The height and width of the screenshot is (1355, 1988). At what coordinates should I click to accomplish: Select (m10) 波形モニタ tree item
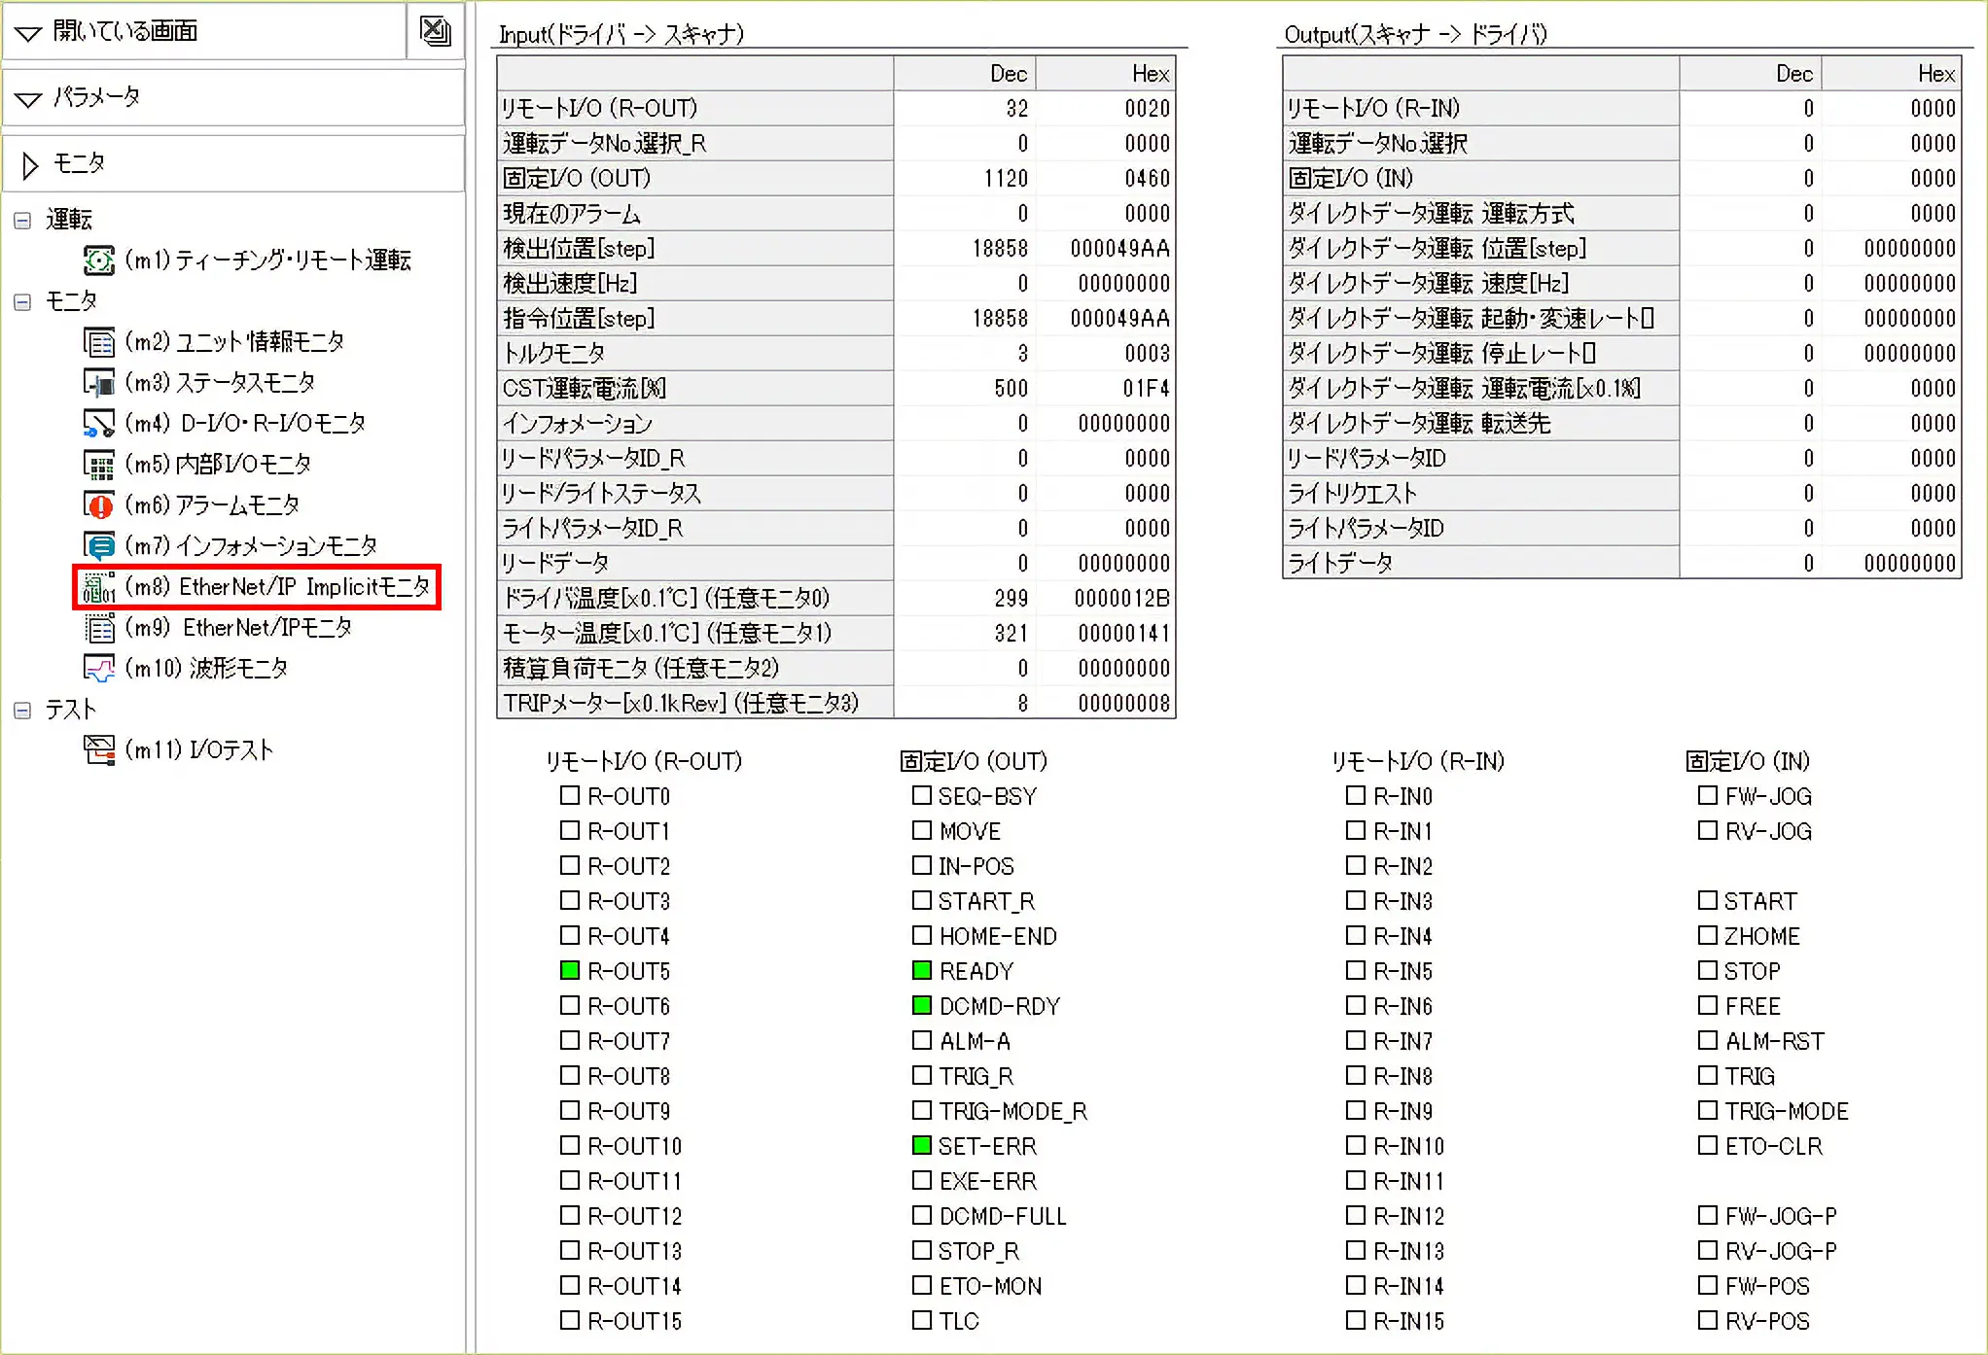point(206,669)
